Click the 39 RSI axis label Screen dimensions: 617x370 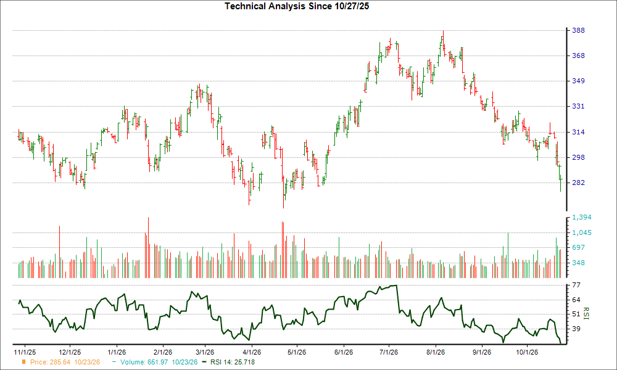576,329
